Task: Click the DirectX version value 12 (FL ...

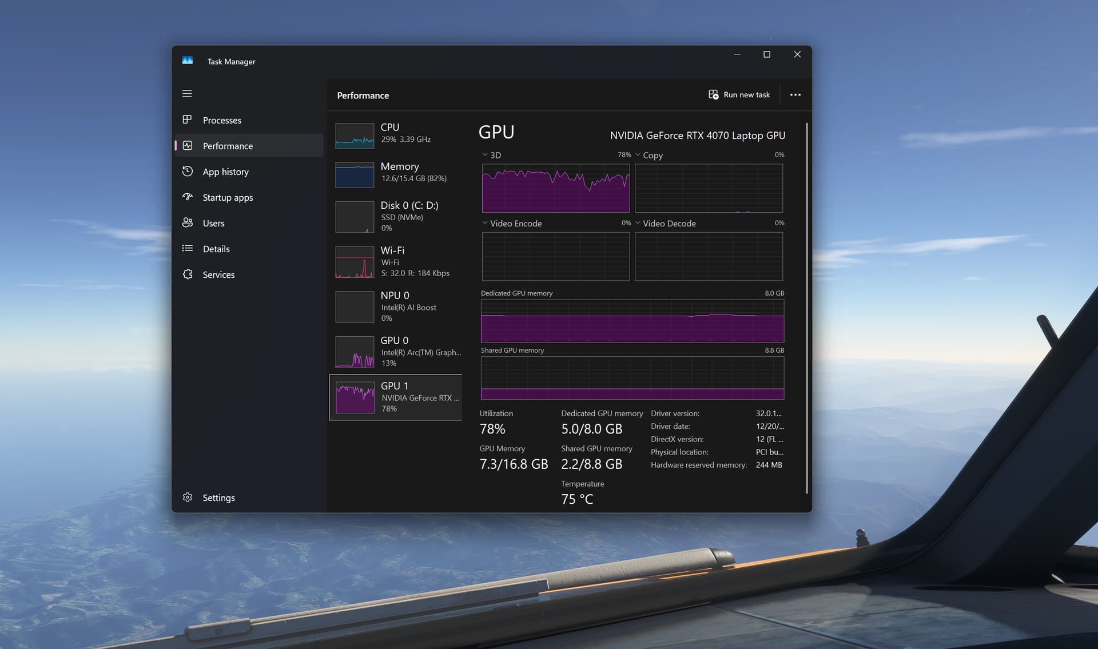Action: 770,439
